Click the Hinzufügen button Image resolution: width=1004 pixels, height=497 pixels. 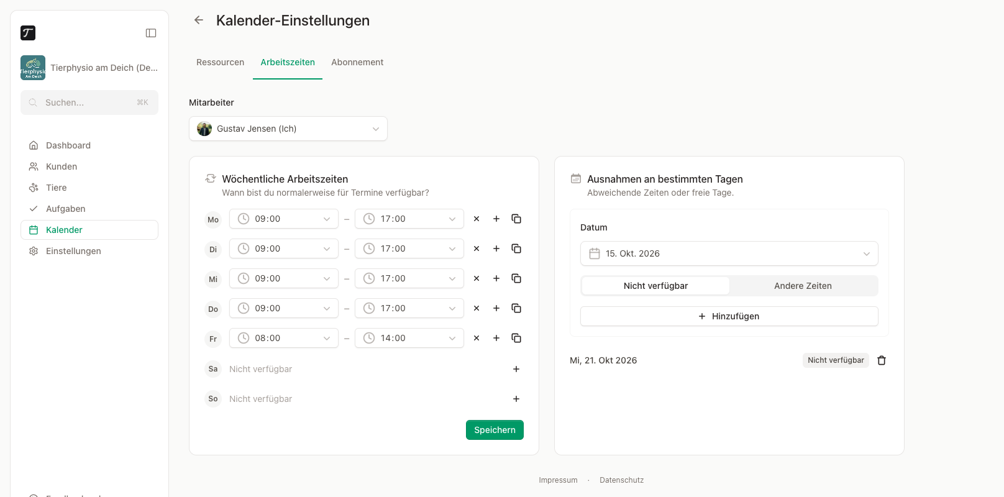(729, 316)
